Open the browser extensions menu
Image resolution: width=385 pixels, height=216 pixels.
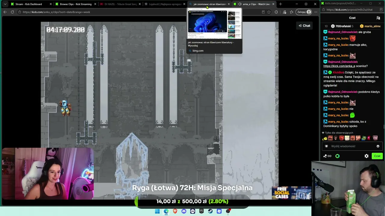click(276, 12)
